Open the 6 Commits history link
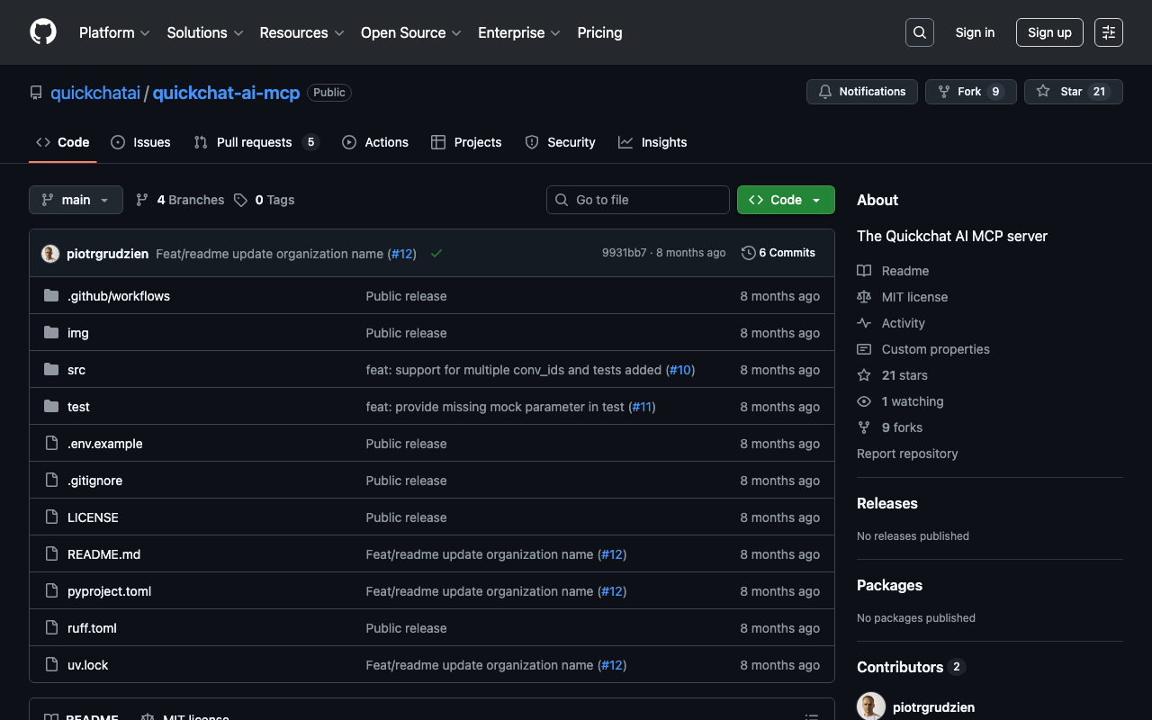This screenshot has height=720, width=1152. pos(778,253)
